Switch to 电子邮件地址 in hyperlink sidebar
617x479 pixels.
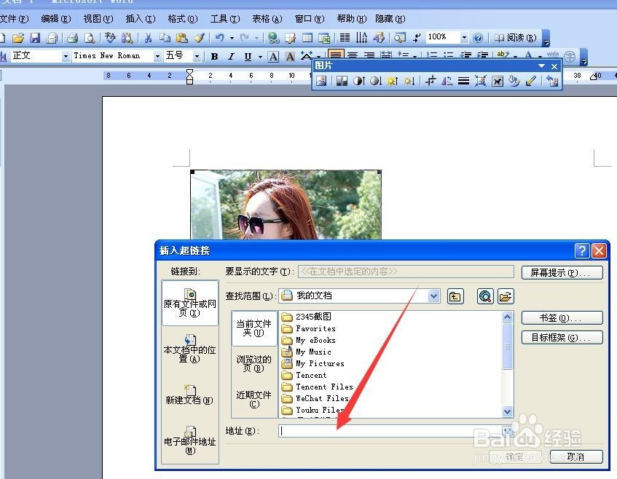point(189,440)
